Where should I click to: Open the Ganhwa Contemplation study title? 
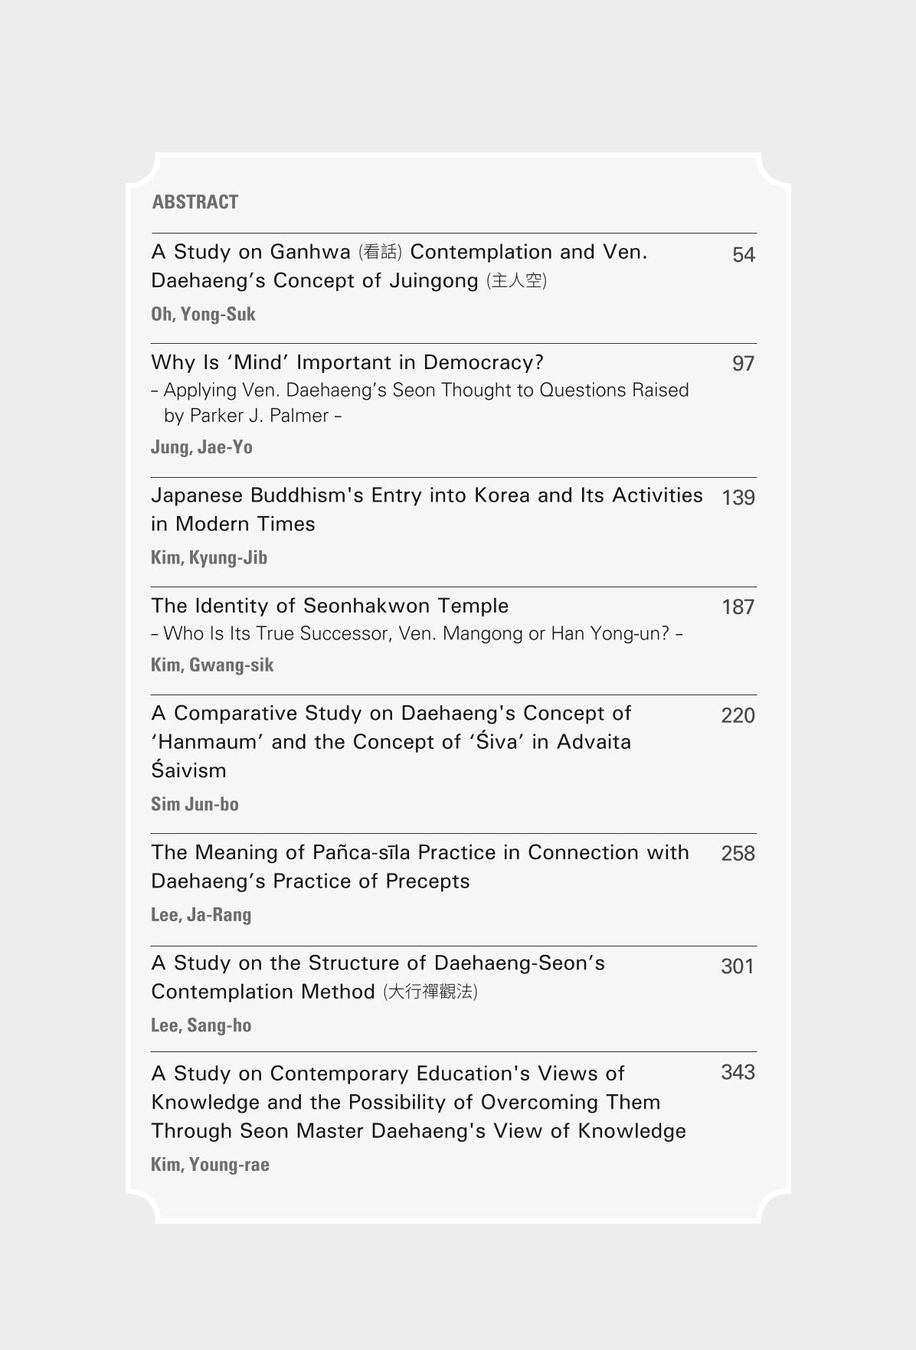tap(399, 266)
